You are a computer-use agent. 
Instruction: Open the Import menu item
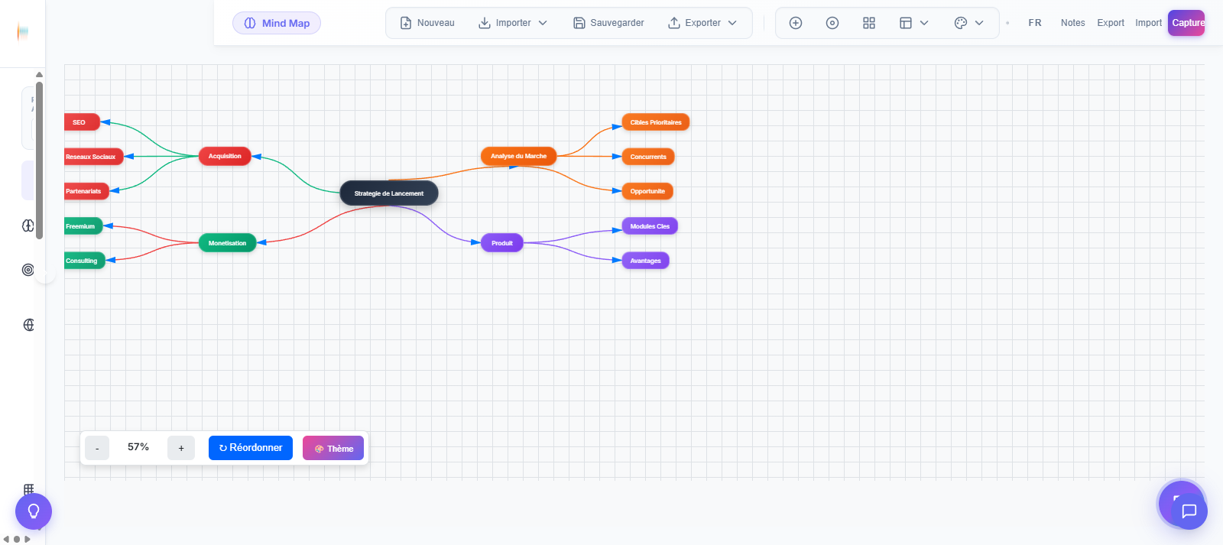click(x=1148, y=23)
